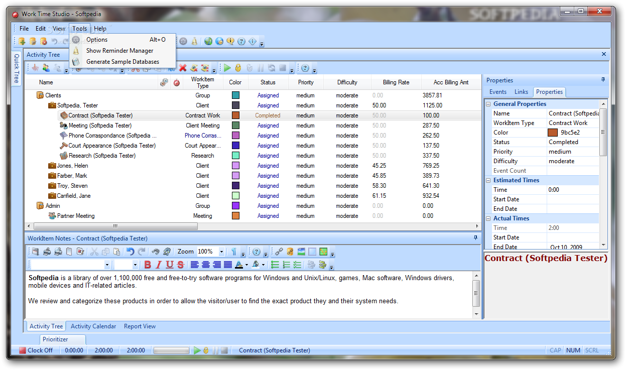Collapse the Estimated Times section
This screenshot has width=626, height=370.
click(488, 180)
